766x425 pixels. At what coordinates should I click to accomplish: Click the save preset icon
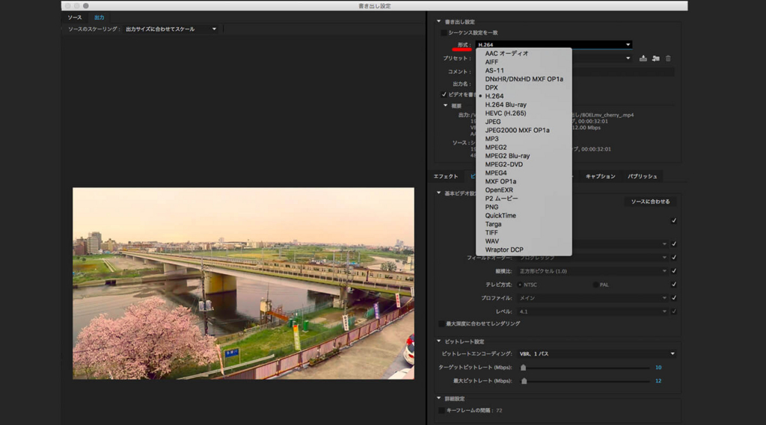643,58
